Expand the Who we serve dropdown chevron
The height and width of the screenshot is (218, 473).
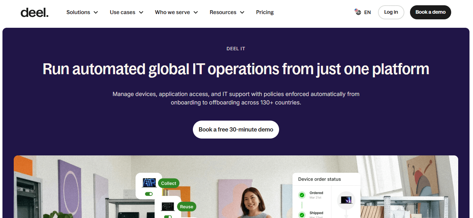point(196,12)
